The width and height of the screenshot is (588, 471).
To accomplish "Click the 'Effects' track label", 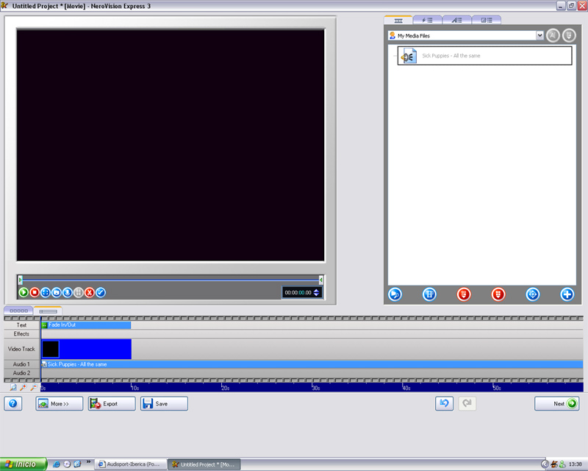I will click(x=21, y=333).
